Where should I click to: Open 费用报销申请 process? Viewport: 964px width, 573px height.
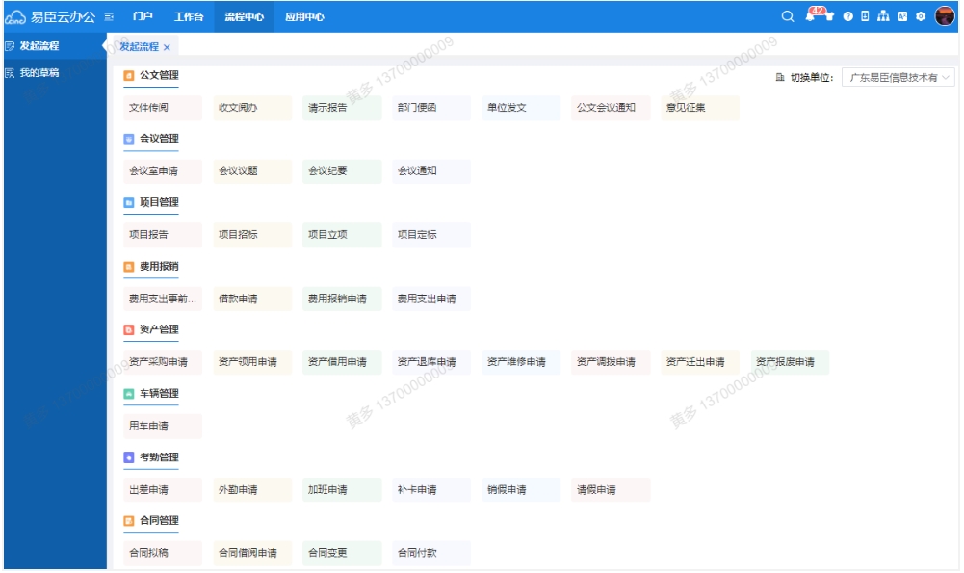[342, 300]
